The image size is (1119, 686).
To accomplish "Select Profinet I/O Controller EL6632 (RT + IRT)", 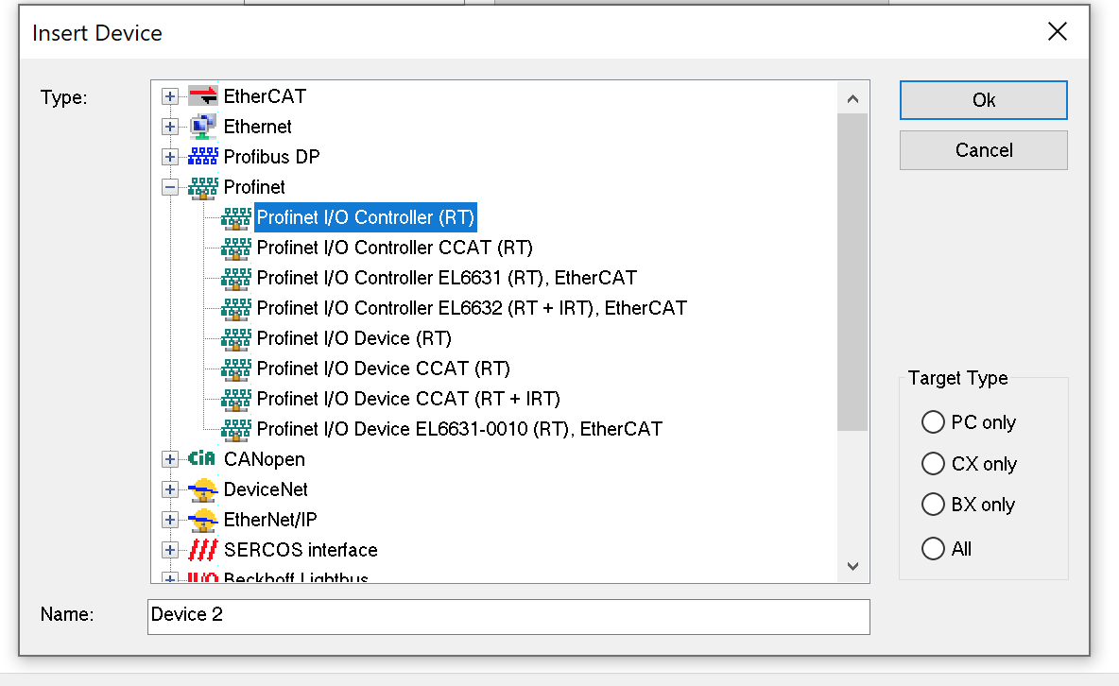I will [472, 308].
